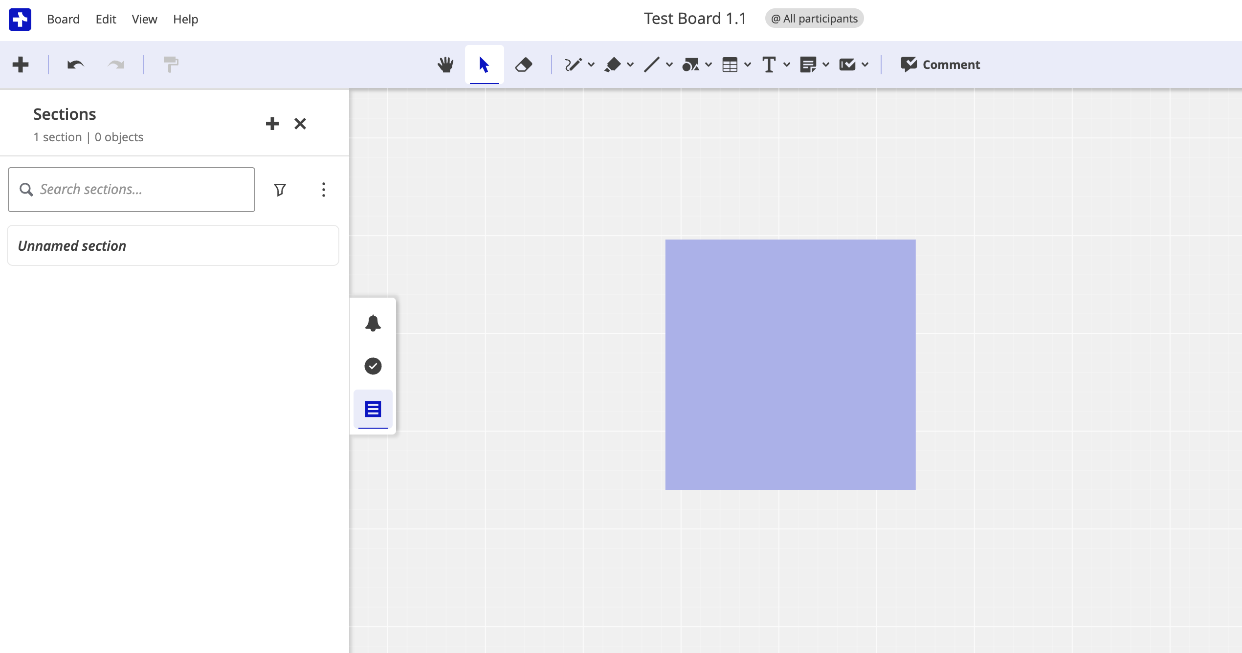Viewport: 1242px width, 653px height.
Task: Select the Unnamed section item
Action: 173,245
